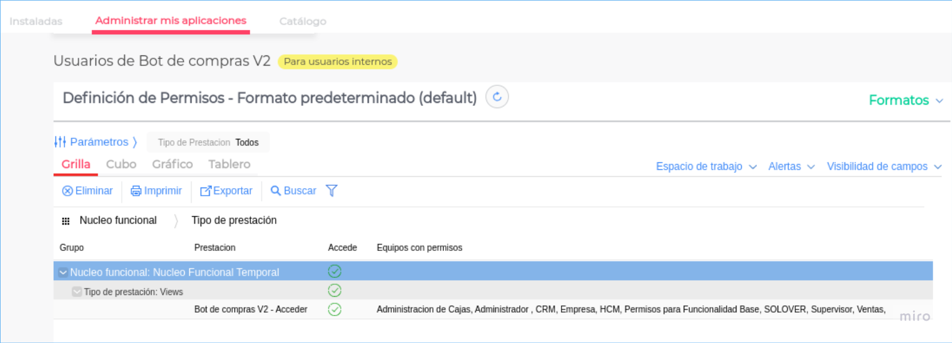
Task: Click the Imprimir printer icon
Action: [x=136, y=191]
